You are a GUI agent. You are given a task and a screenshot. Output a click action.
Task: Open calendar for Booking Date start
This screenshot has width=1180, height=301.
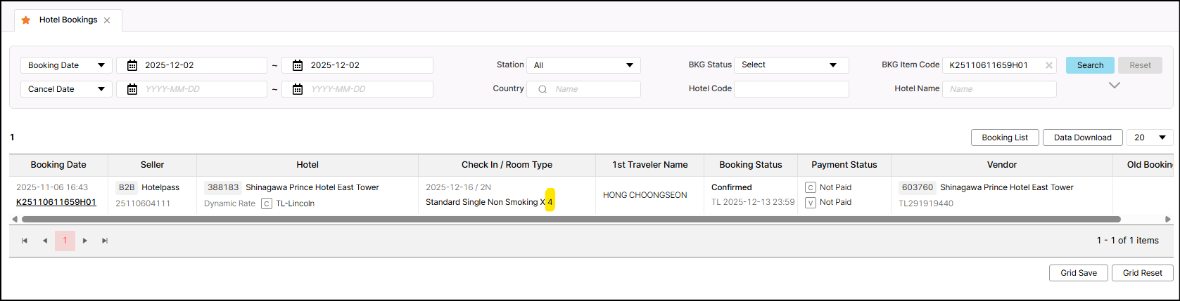click(x=132, y=65)
